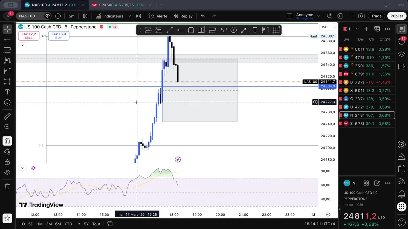This screenshot has width=408, height=229.
Task: Create an Alerte
Action: point(158,16)
